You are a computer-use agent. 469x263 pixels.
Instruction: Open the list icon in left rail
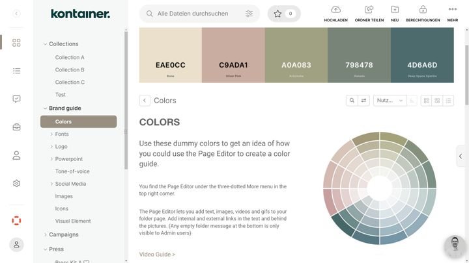16,71
